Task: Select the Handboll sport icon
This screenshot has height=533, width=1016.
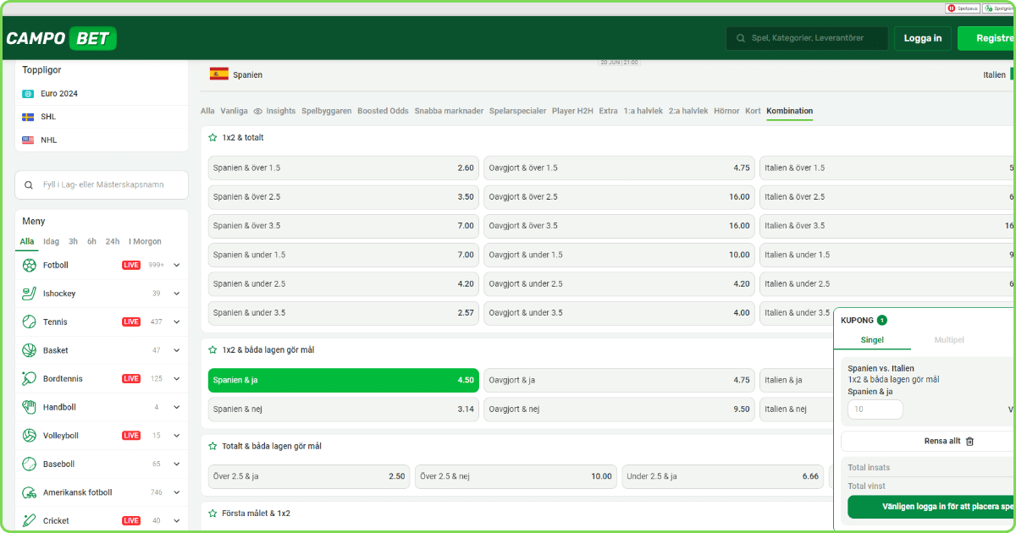Action: [30, 407]
